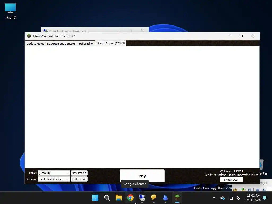Open the Update Notes tab

tap(35, 44)
